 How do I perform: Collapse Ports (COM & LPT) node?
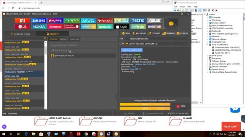[x=207, y=45]
